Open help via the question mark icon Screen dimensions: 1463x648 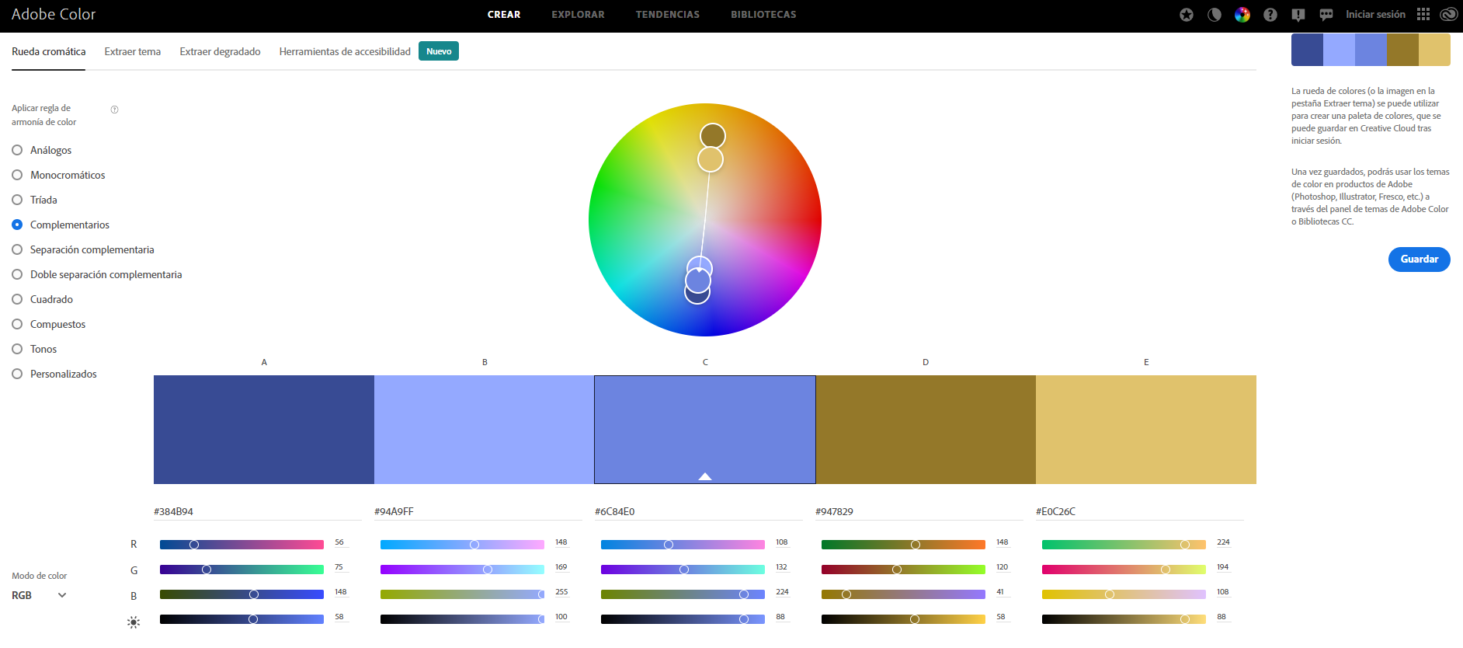[1270, 15]
